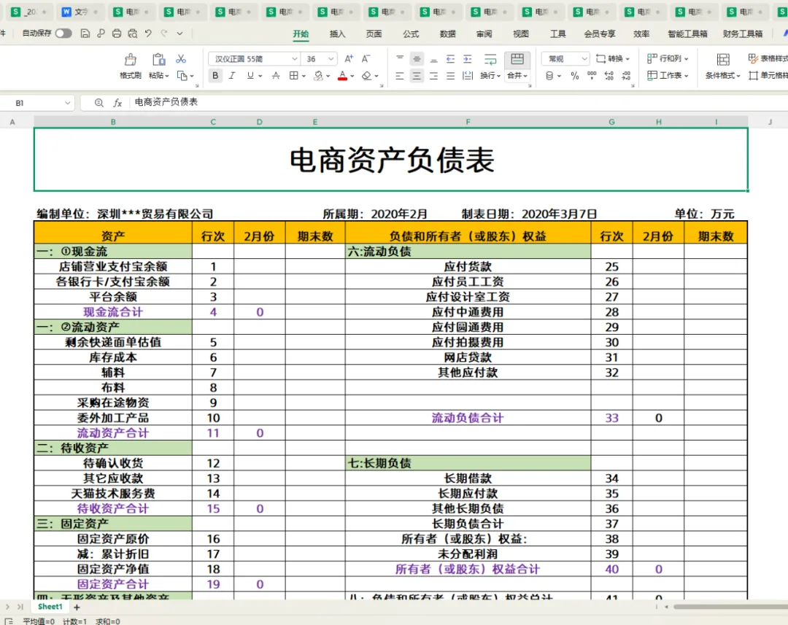
Task: Click the justify alignment icon
Action: [x=451, y=76]
